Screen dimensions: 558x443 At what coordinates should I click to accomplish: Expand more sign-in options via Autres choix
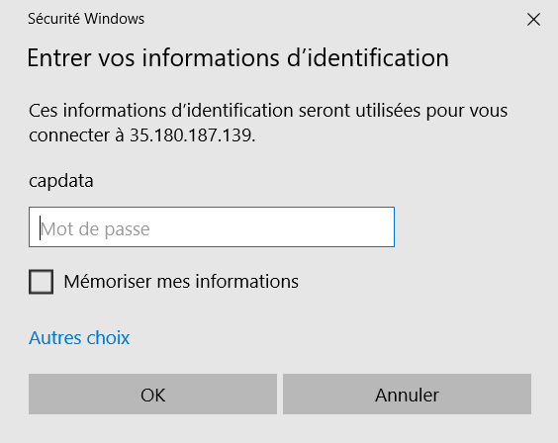[x=79, y=338]
